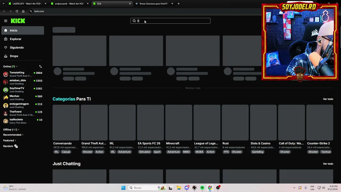
Task: Click the green Kick logo
Action: tap(18, 21)
